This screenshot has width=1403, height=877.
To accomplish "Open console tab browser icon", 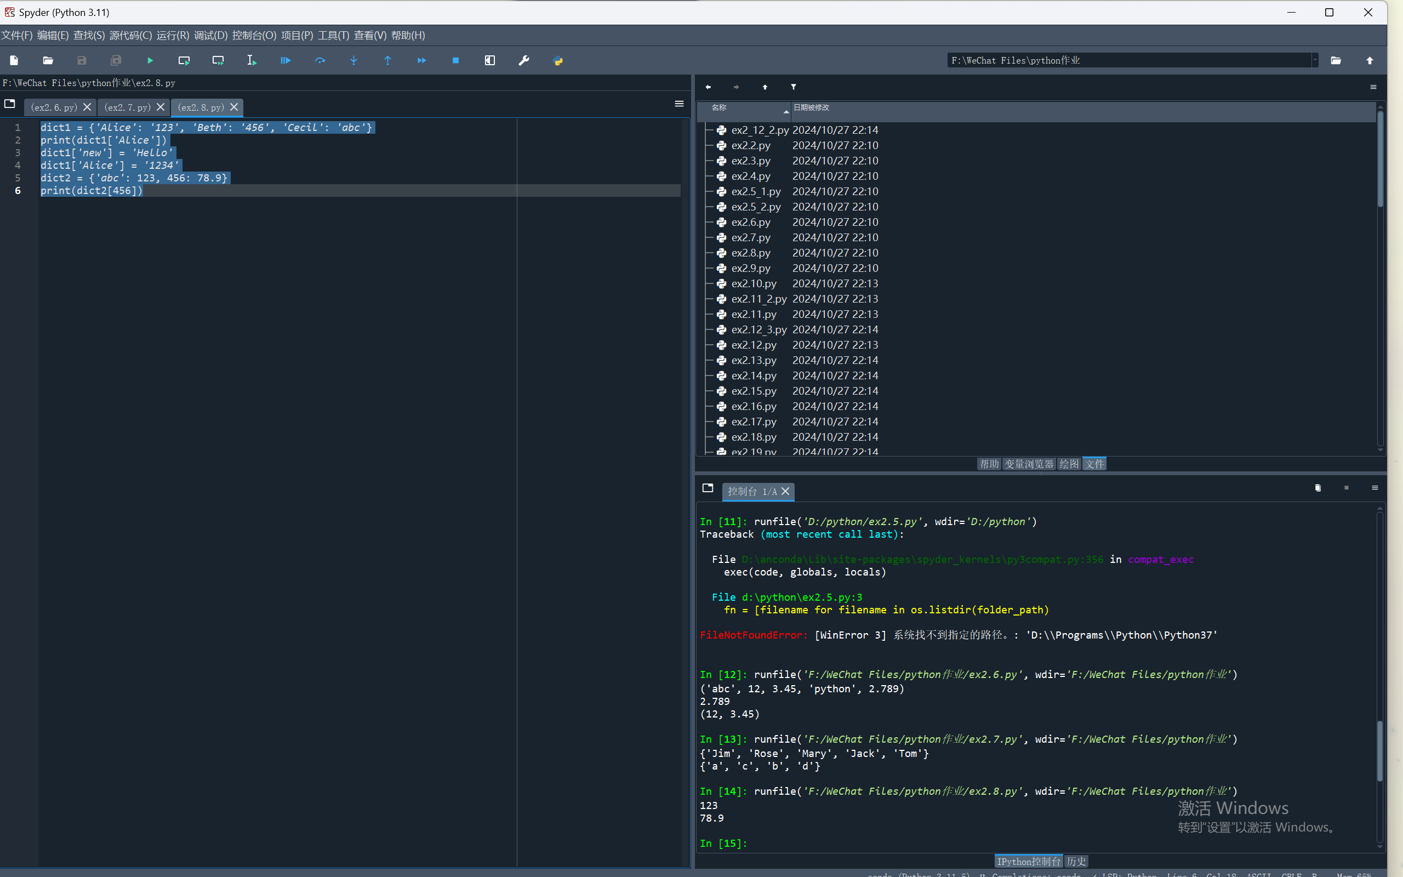I will pyautogui.click(x=708, y=488).
